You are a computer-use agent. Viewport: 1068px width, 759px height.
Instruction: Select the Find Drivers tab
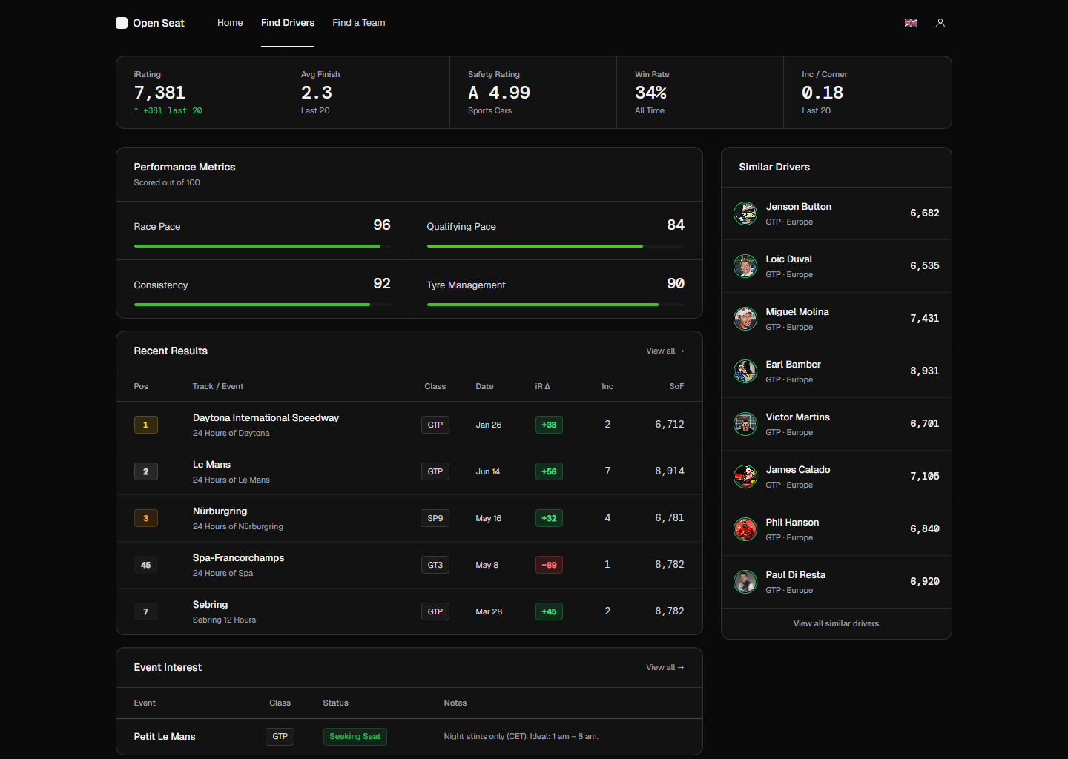coord(288,23)
